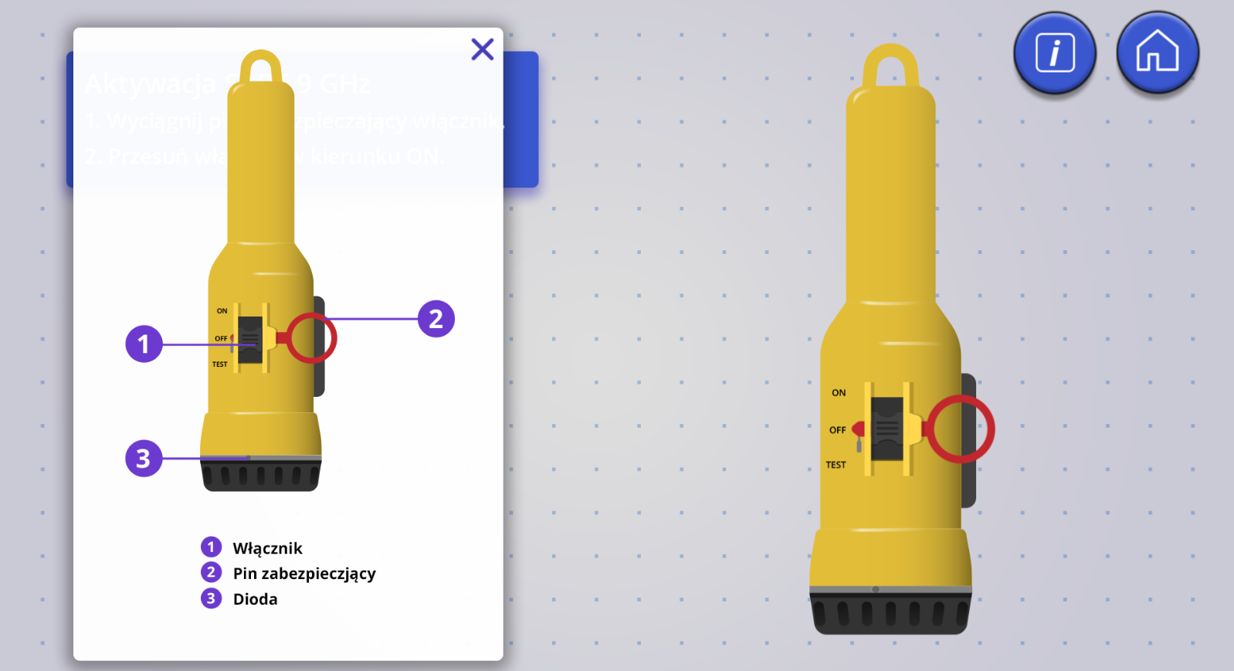Click the OFF label on the large beacon
1234x671 pixels.
(837, 430)
